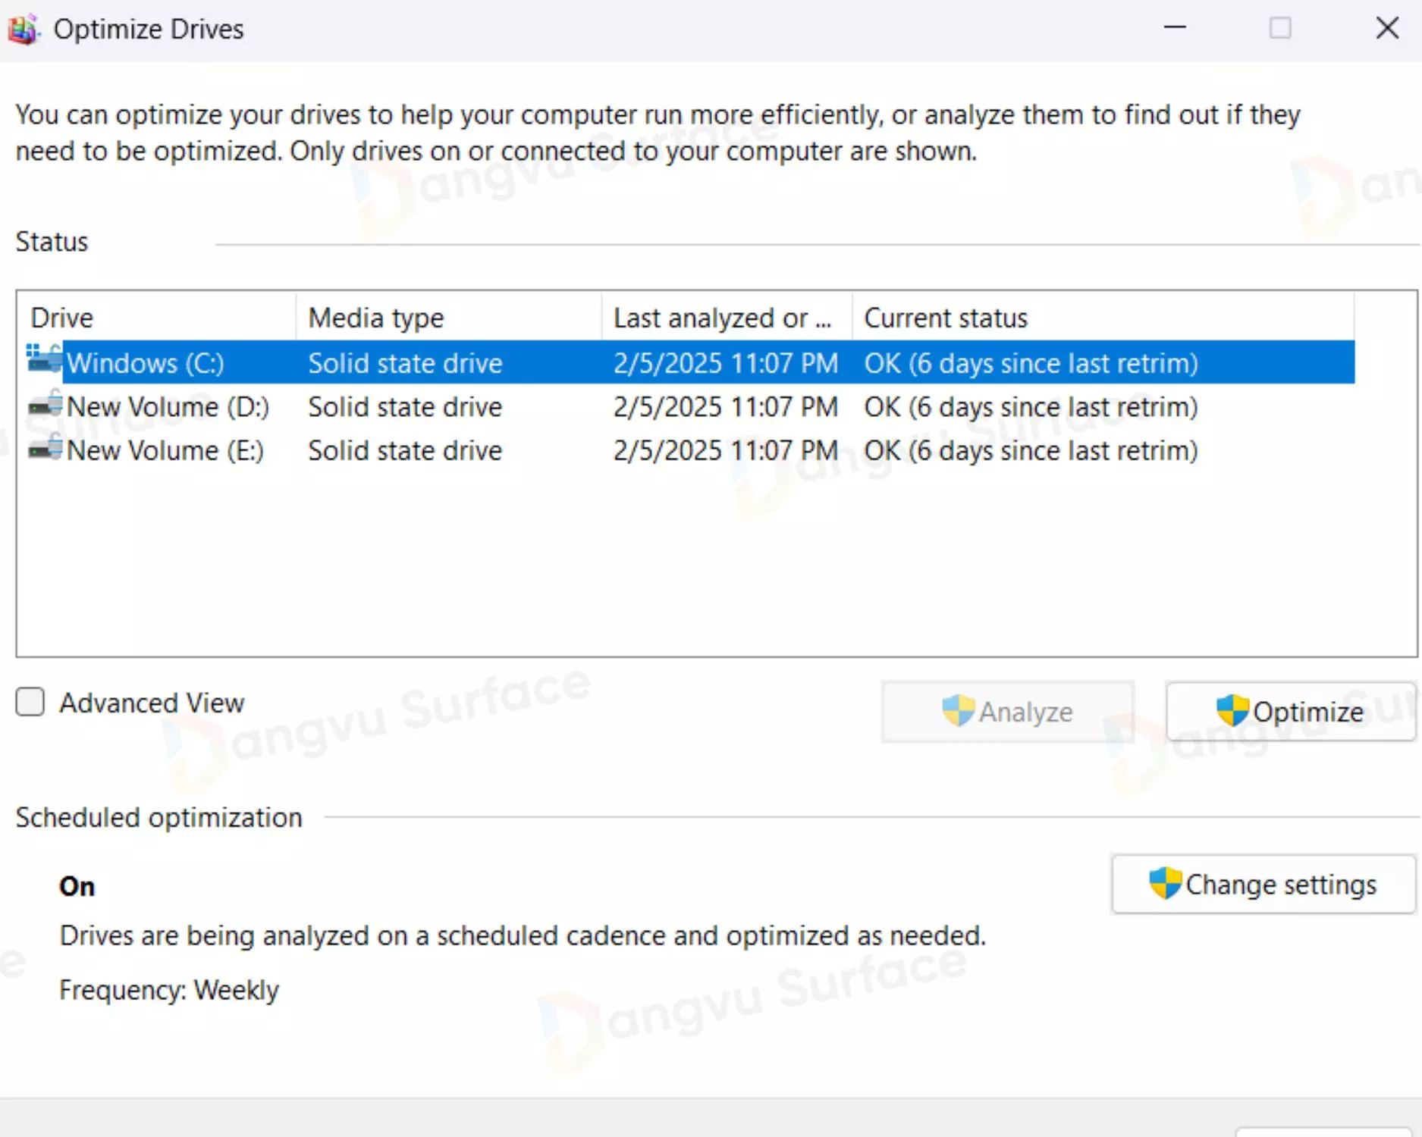Screen dimensions: 1422x1137
Task: Click the Optimize button
Action: coord(1290,712)
